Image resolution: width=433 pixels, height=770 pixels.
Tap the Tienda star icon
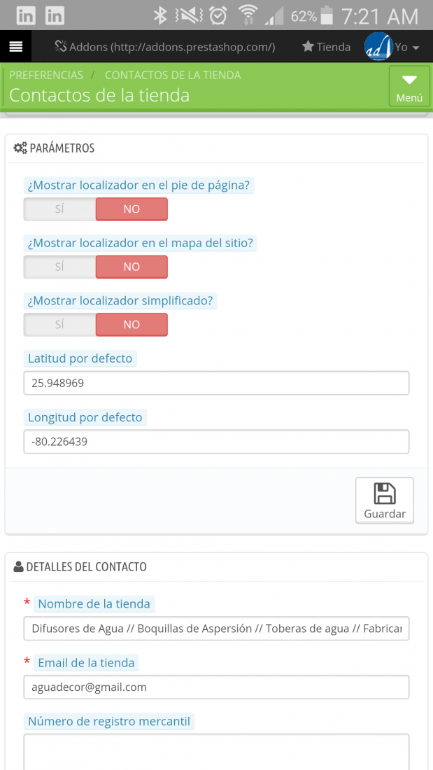coord(308,47)
